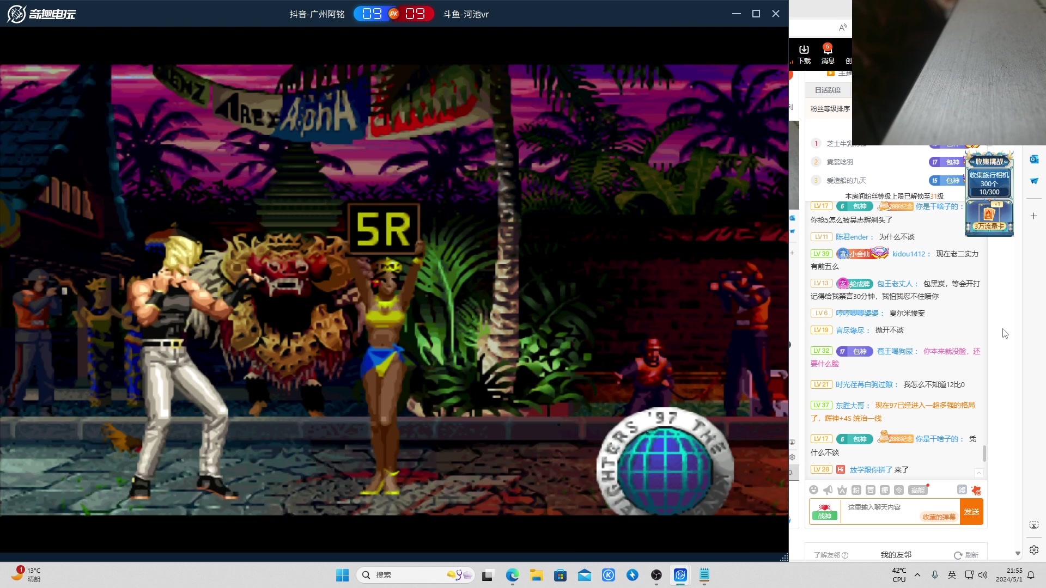This screenshot has height=588, width=1046.
Task: Switch to the 日活跃度 tab
Action: click(x=828, y=90)
